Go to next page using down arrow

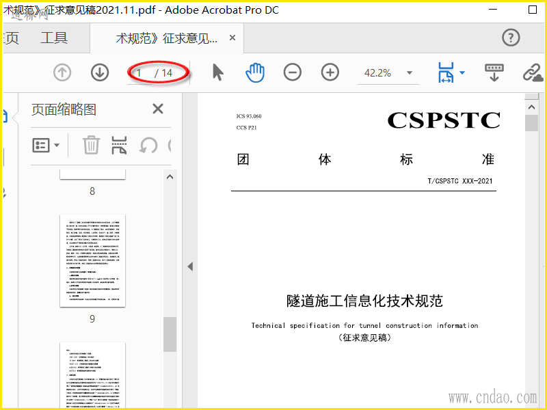(x=100, y=73)
